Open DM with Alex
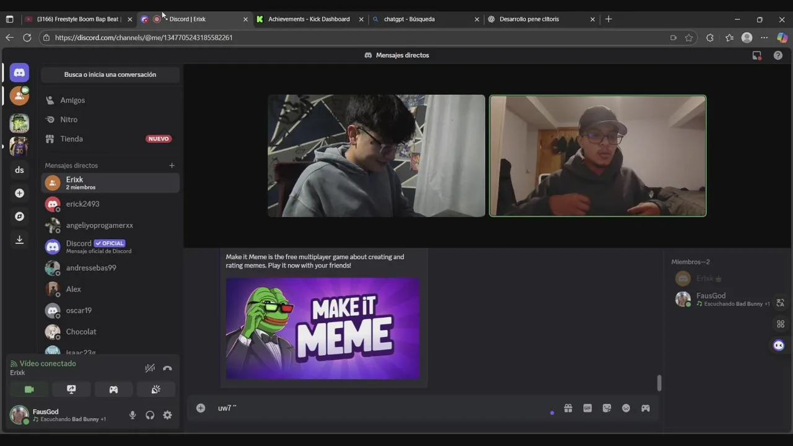 coord(110,289)
